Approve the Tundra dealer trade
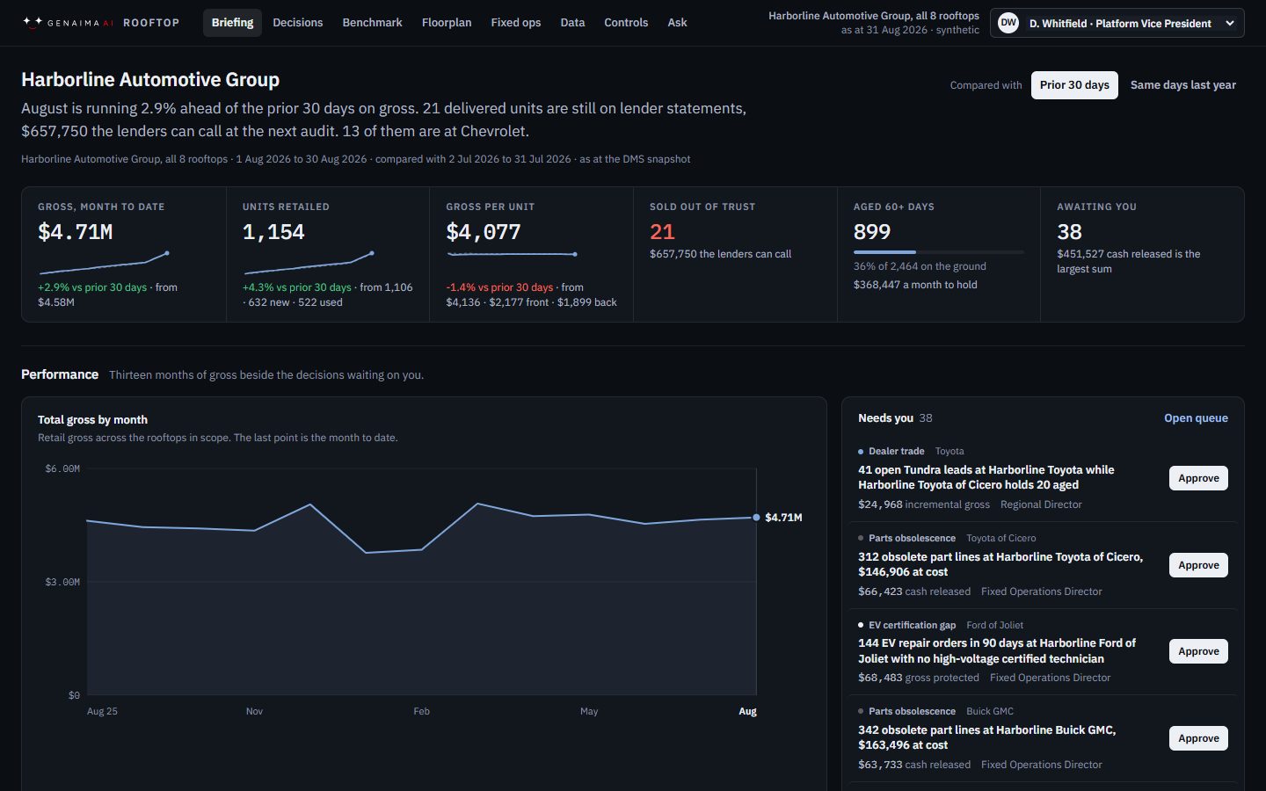The width and height of the screenshot is (1266, 791). [x=1198, y=478]
